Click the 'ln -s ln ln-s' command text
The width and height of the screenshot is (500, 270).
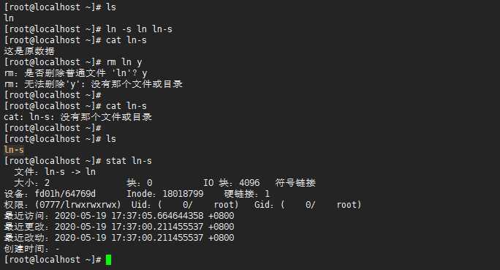click(x=139, y=29)
